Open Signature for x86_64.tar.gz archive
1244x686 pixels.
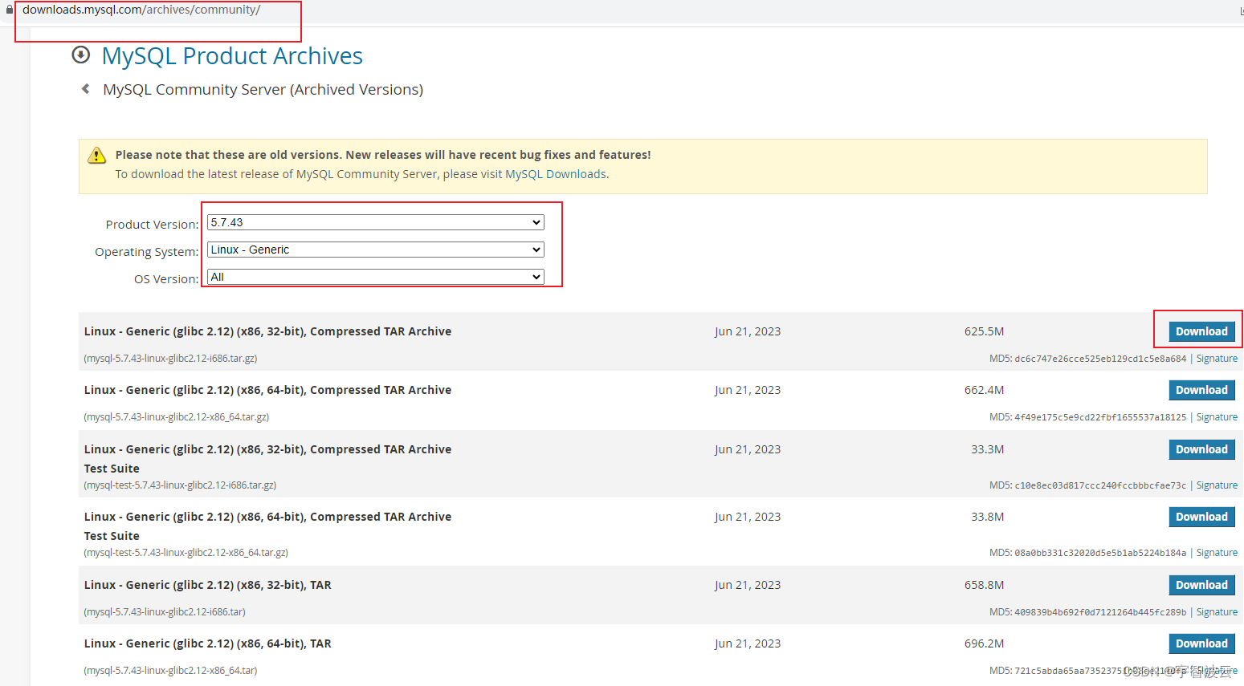coord(1217,417)
